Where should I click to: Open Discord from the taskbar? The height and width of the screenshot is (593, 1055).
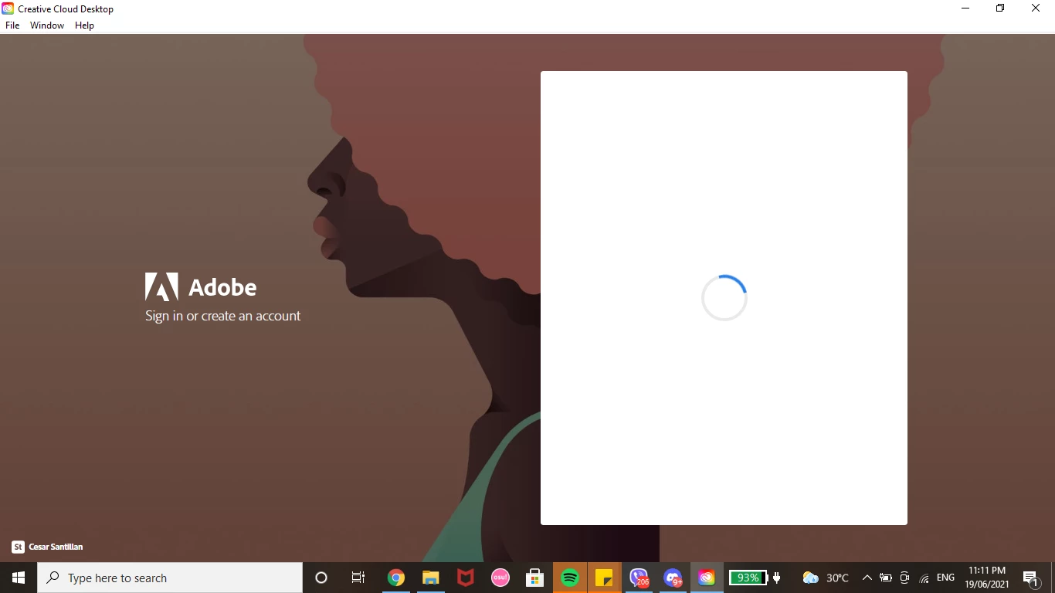coord(673,578)
